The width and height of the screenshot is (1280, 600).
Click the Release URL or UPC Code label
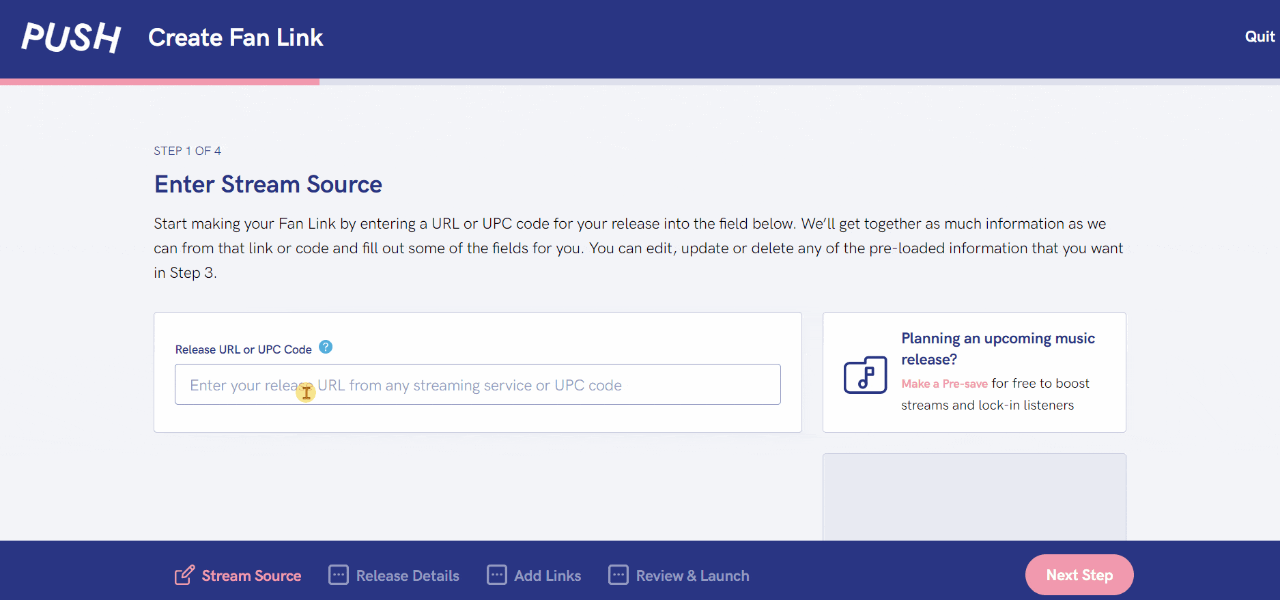coord(243,349)
